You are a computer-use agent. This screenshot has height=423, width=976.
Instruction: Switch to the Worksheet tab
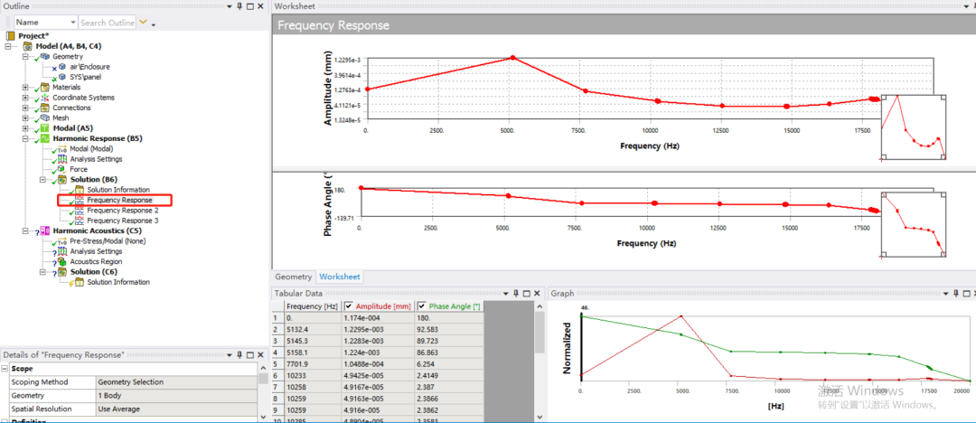[x=340, y=277]
